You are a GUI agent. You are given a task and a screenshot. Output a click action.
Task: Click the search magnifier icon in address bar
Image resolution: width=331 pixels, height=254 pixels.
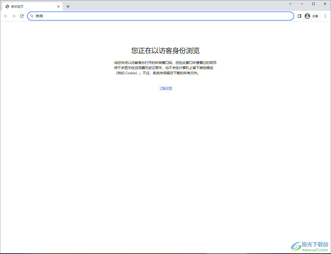click(x=32, y=16)
